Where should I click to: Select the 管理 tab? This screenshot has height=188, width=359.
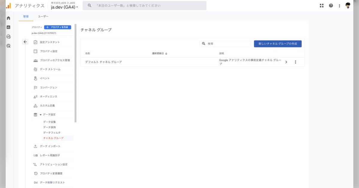click(x=26, y=16)
